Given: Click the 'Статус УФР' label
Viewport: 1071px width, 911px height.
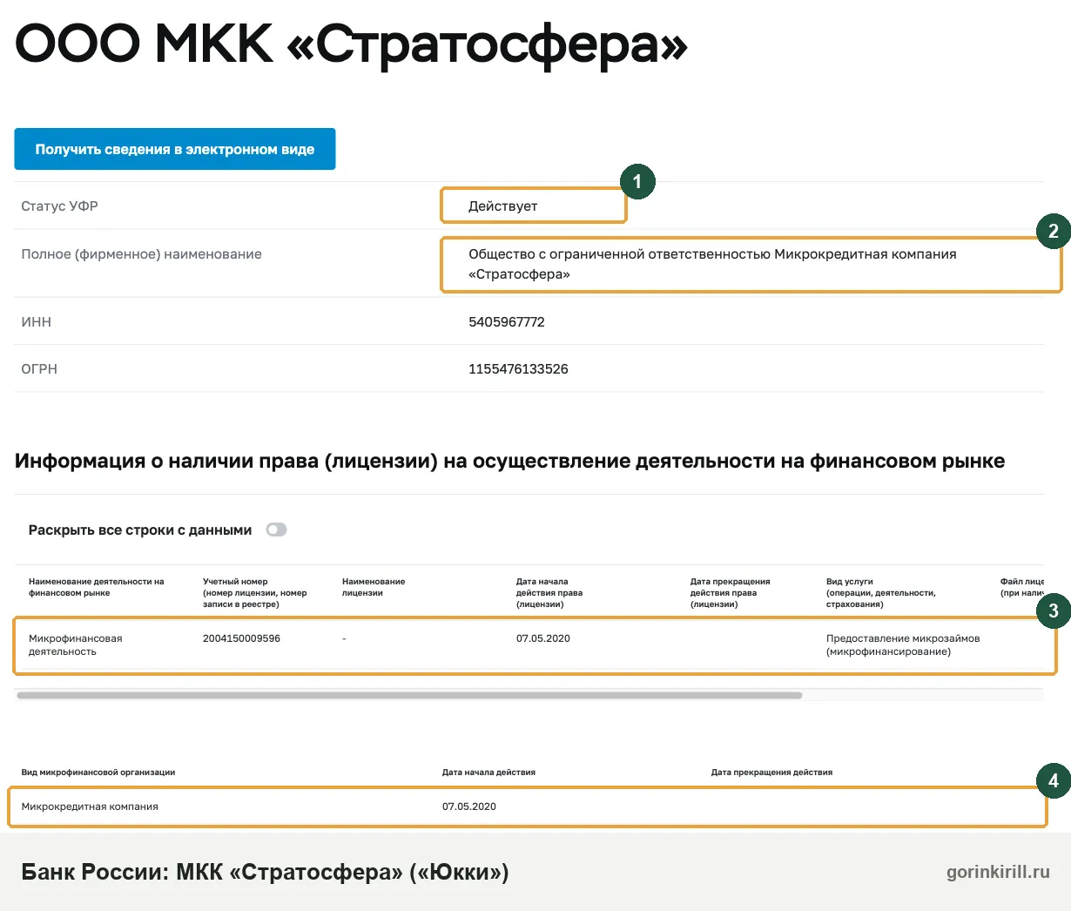Looking at the screenshot, I should coord(59,206).
